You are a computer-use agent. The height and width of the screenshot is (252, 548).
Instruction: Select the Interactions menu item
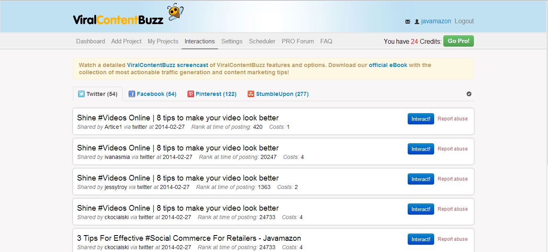point(200,41)
